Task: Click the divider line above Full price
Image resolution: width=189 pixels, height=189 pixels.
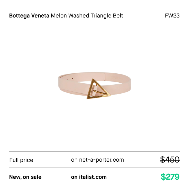Action: click(x=95, y=152)
